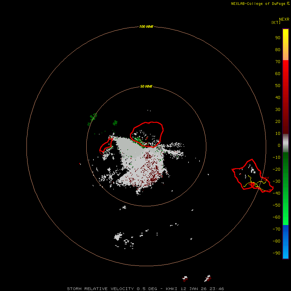Click the 50 value on the velocity scale
Screen dimensions: 291x291
coord(278,86)
